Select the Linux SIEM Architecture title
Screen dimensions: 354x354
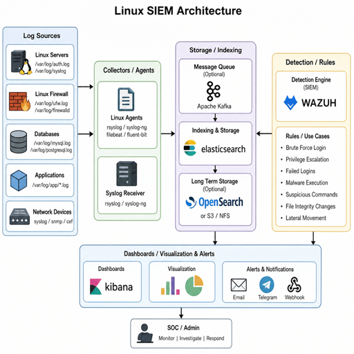tap(178, 11)
